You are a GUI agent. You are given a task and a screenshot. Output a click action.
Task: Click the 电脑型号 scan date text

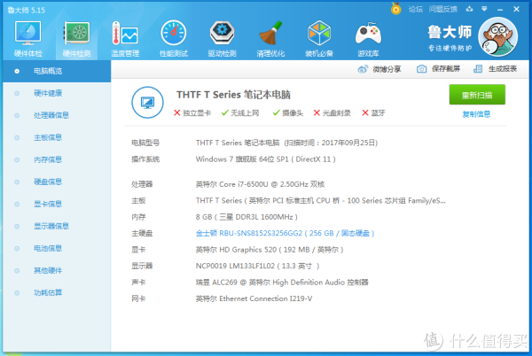(286, 143)
